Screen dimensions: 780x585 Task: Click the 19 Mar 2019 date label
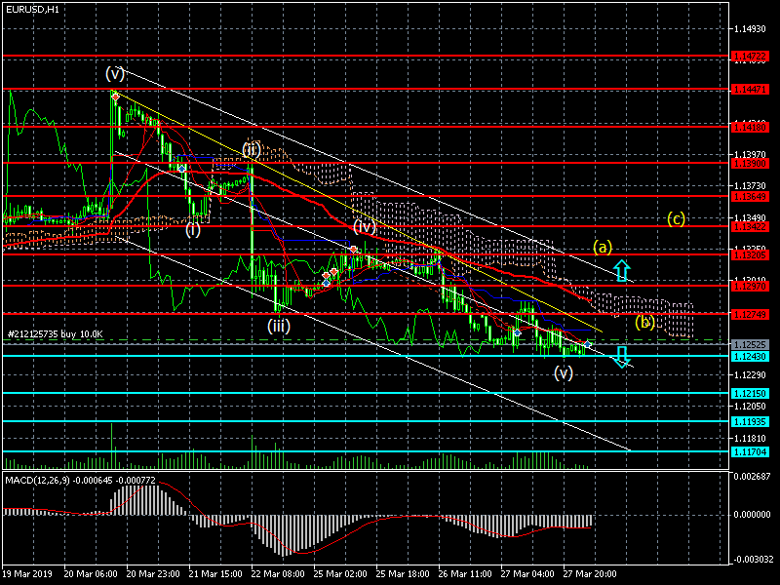(x=27, y=574)
